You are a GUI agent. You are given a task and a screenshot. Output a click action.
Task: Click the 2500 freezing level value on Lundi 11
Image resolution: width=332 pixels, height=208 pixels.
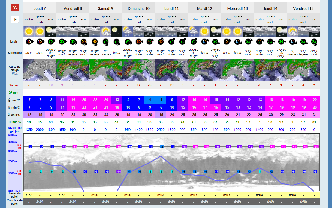pos(161,130)
